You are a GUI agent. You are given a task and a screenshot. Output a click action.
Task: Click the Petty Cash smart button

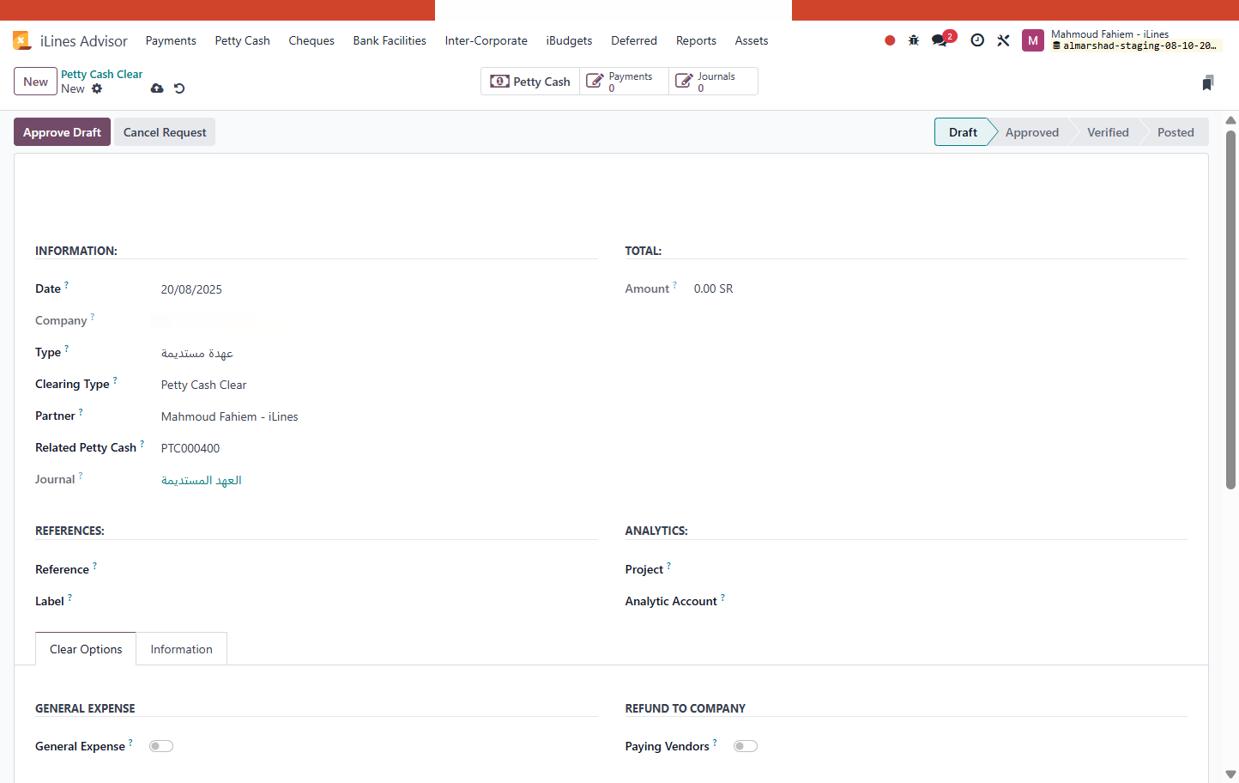[530, 82]
